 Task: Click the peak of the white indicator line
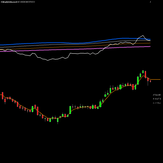click(x=143, y=36)
